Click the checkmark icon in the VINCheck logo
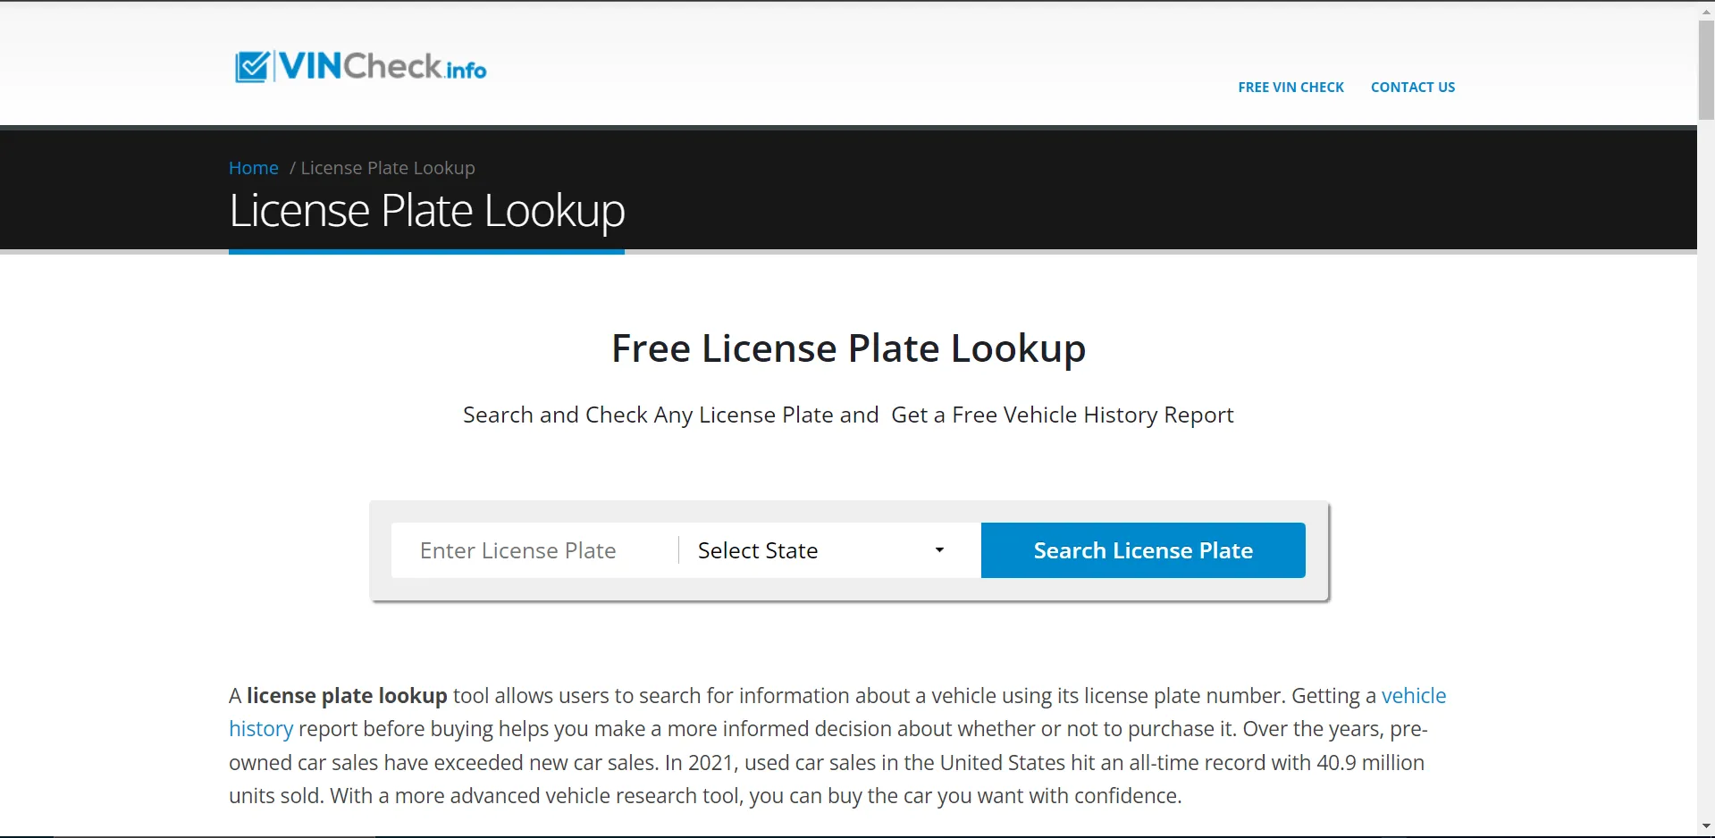Screen dimensions: 1715x838 251,67
